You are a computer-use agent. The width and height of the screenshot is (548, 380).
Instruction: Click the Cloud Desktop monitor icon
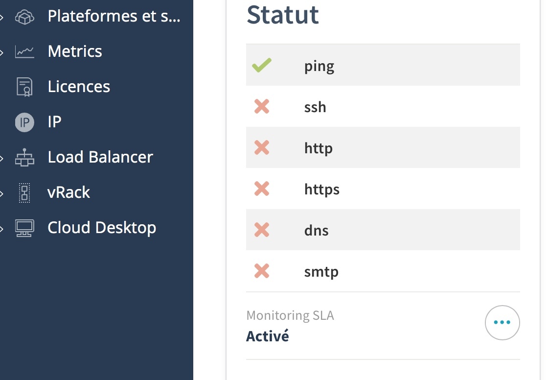point(24,228)
